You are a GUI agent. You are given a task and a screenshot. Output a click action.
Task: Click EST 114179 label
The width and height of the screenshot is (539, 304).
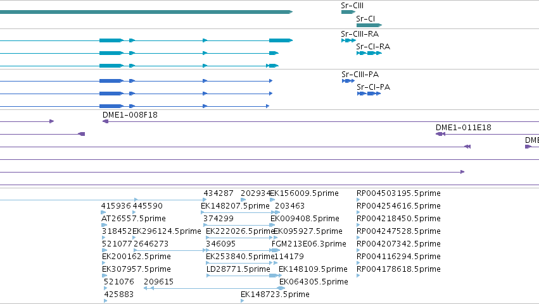coord(289,257)
